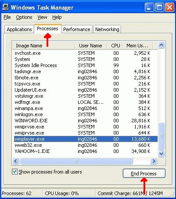This screenshot has height=199, width=176.
Task: Close the Windows Task Manager window
Action: click(x=169, y=7)
